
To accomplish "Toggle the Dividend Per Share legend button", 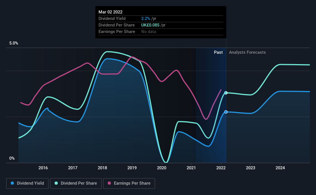I will (76, 183).
